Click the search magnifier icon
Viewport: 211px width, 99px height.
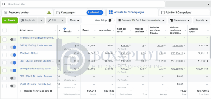(x=4, y=4)
